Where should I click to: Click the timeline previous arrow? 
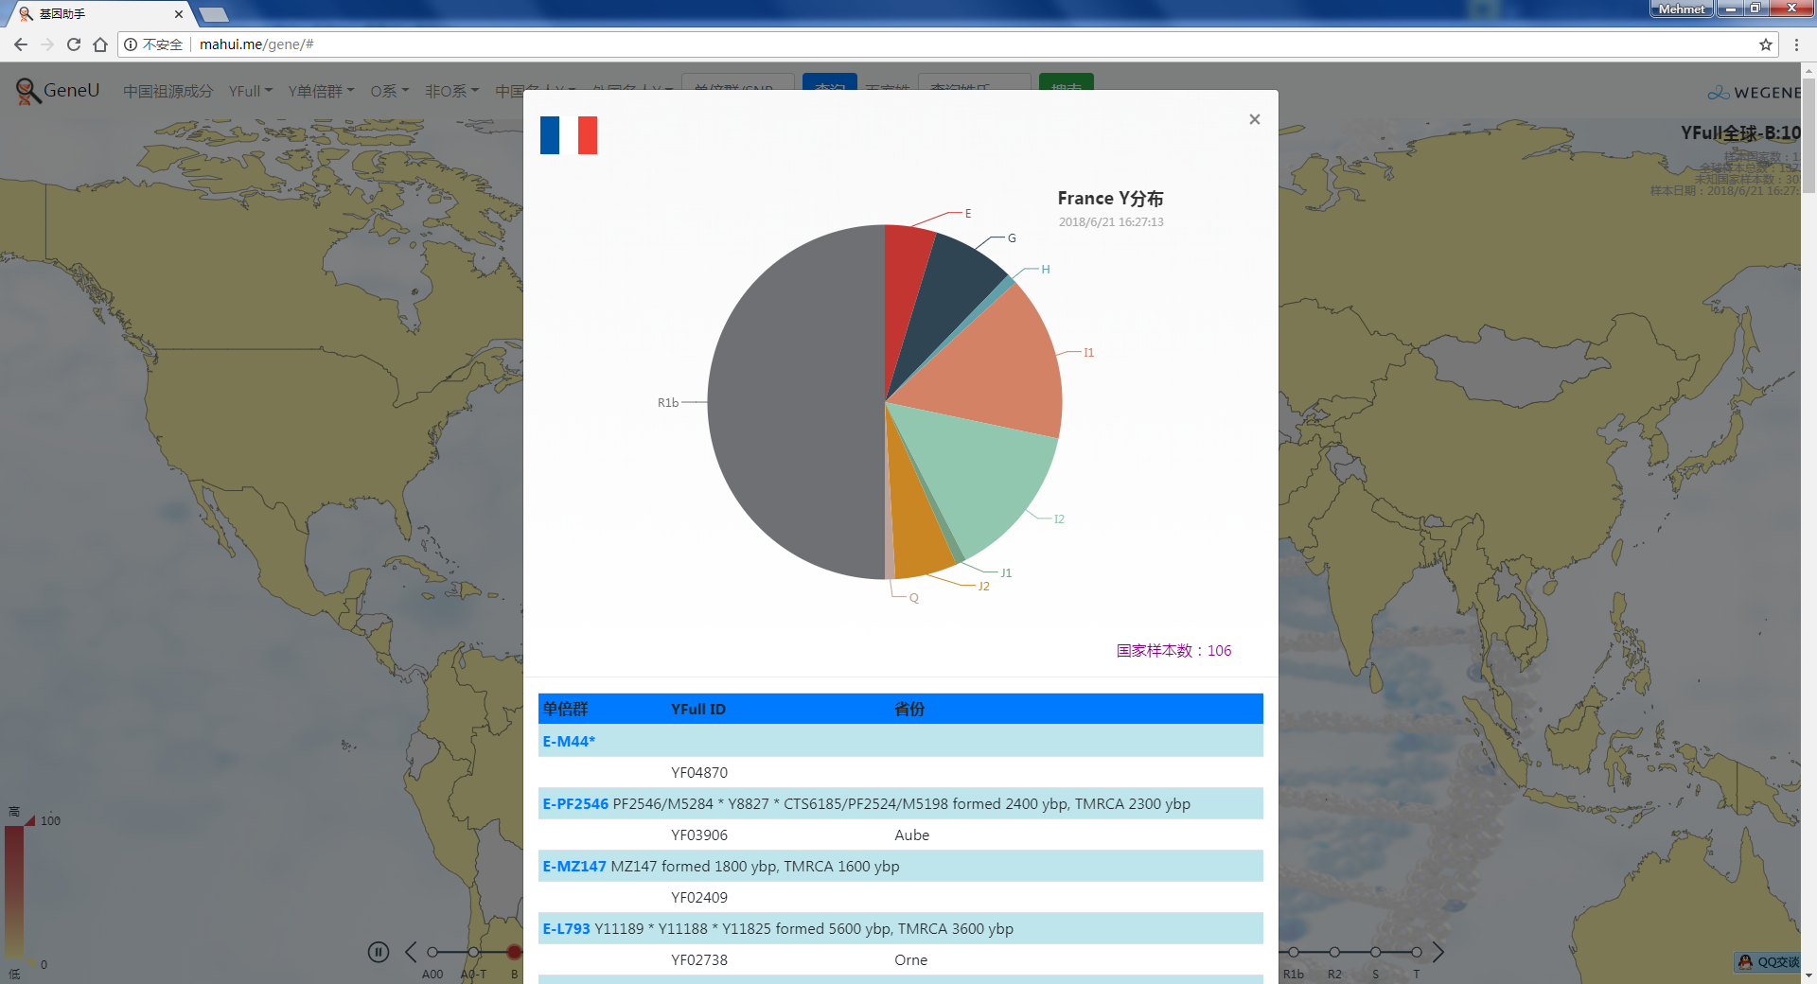tap(411, 952)
